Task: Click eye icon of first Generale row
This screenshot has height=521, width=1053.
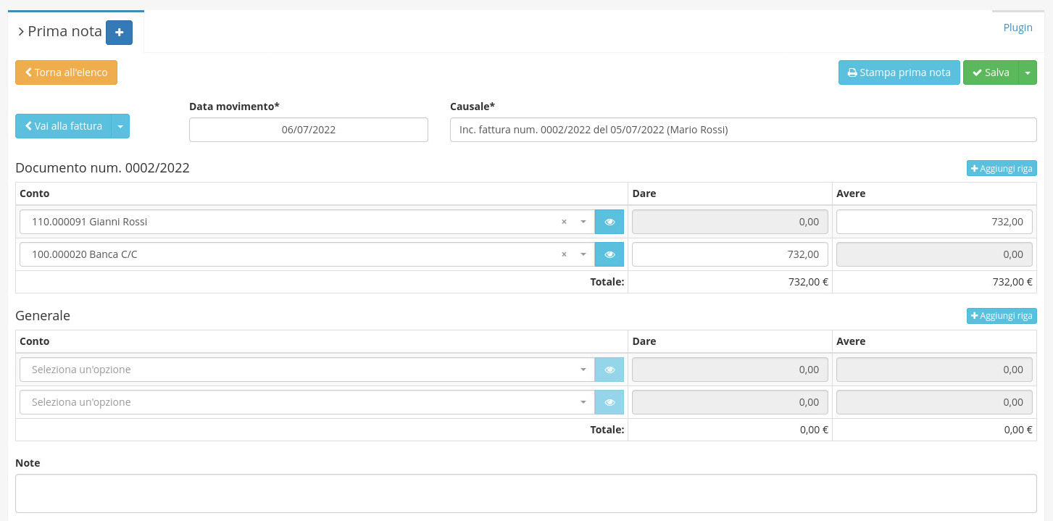Action: click(609, 370)
